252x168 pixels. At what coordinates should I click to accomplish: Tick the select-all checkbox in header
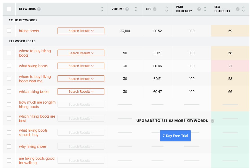(x=9, y=9)
